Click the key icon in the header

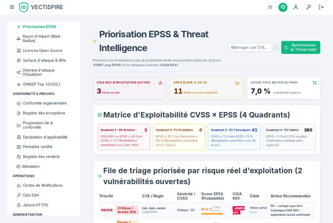coord(309,7)
